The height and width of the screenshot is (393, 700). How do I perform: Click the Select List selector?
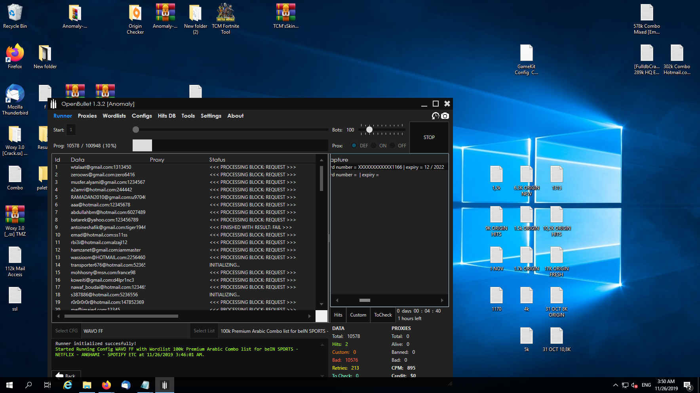coord(204,331)
